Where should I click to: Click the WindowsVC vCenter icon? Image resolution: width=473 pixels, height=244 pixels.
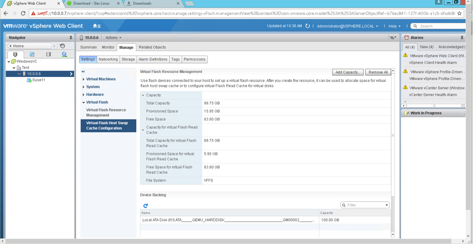tap(13, 61)
